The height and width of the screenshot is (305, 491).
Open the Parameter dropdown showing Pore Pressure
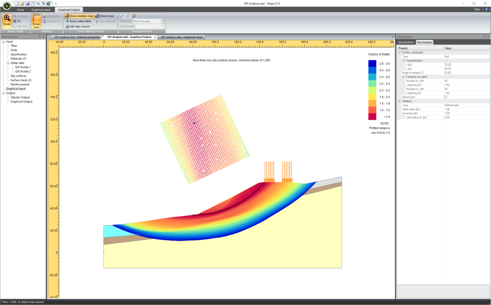tap(160, 21)
